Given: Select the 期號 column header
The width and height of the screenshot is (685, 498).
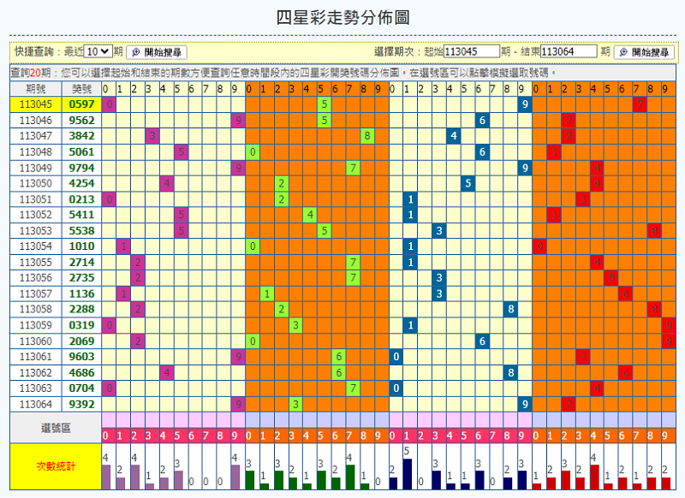Looking at the screenshot, I should click(x=36, y=88).
